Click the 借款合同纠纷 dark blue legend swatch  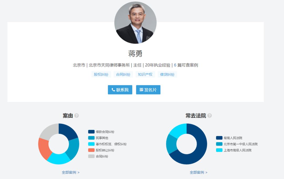[x=91, y=132]
